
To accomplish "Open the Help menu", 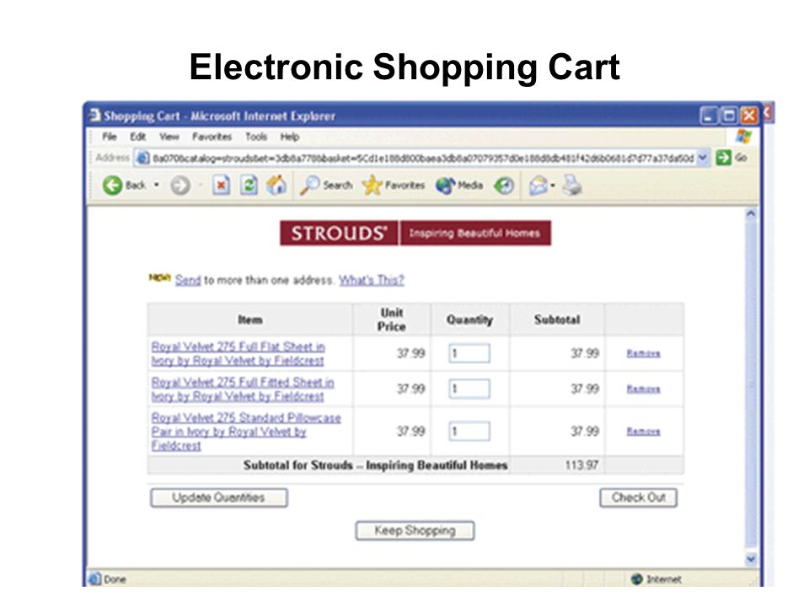I will point(289,137).
